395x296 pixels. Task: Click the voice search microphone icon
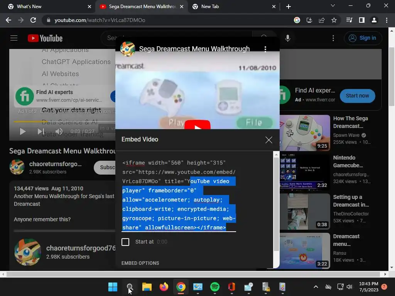pyautogui.click(x=287, y=38)
